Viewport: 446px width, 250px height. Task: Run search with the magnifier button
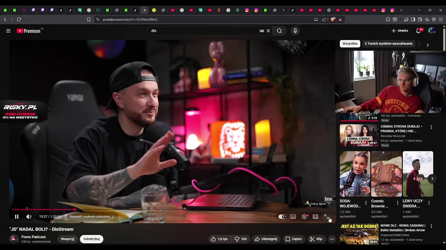pyautogui.click(x=279, y=31)
